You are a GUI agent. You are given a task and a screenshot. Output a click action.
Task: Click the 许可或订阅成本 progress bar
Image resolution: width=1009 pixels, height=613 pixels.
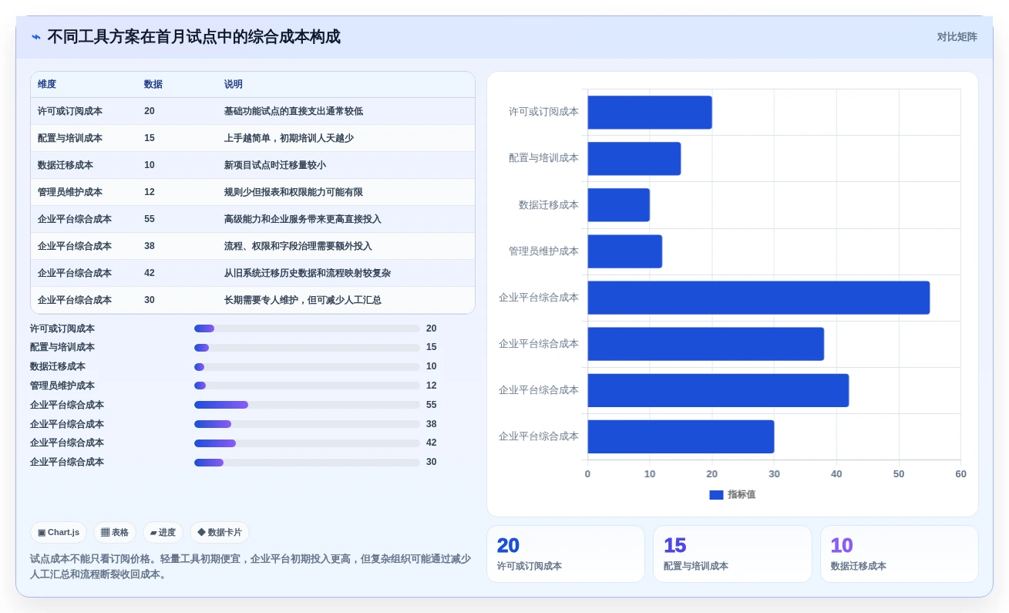307,328
